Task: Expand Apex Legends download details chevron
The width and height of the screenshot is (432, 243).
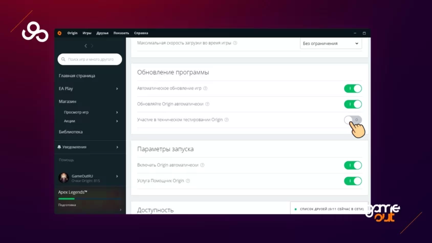Action: (x=120, y=210)
